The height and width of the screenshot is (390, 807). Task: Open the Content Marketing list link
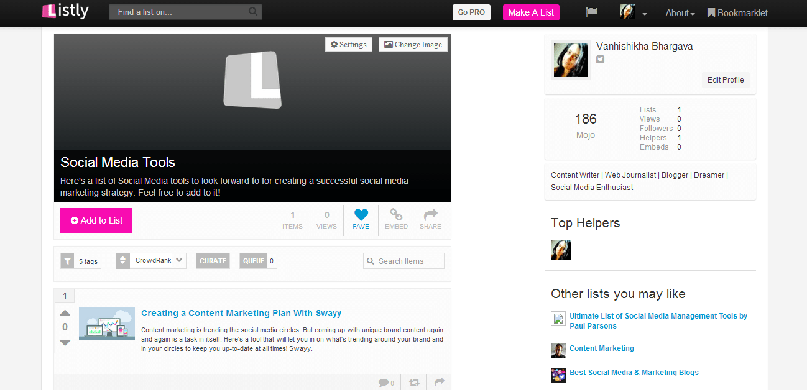[602, 348]
